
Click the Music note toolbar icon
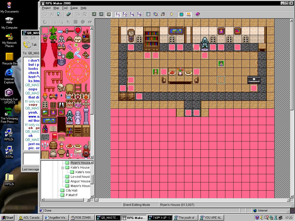point(163,14)
